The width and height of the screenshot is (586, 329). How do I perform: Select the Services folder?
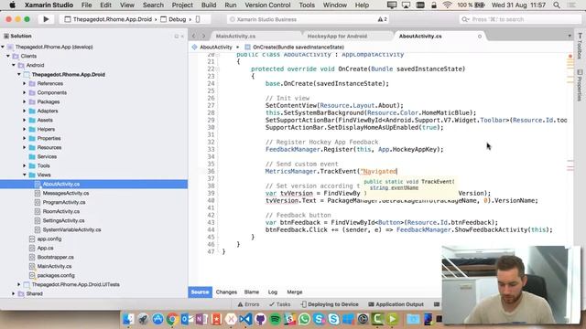pos(47,156)
